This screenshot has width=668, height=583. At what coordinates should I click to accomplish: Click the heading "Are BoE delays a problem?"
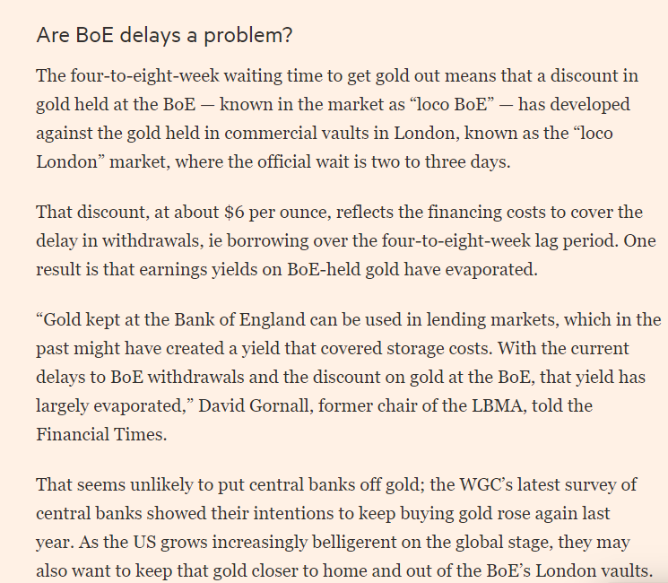pos(164,35)
